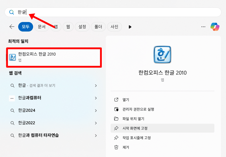Screen dimensions: 226x157
Task: Click the search magnifier icon in search box
Action: tap(12, 12)
